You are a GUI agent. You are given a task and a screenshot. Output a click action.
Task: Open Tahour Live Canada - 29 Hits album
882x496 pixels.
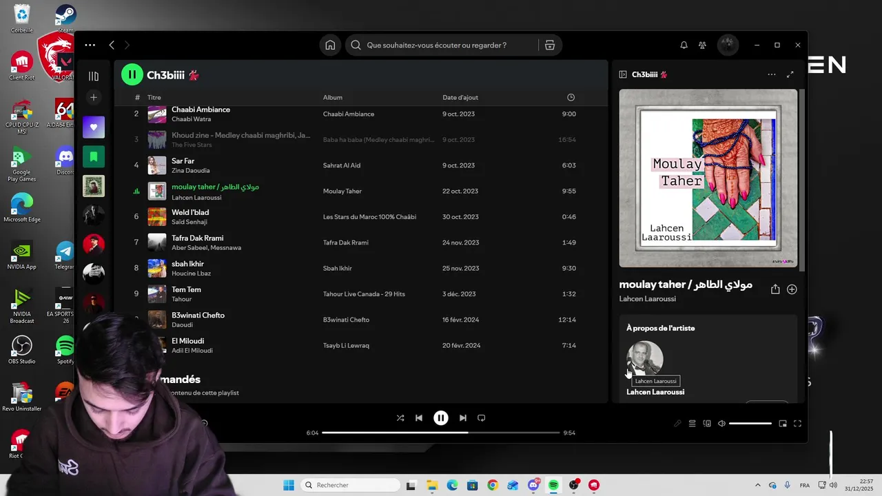(x=364, y=294)
